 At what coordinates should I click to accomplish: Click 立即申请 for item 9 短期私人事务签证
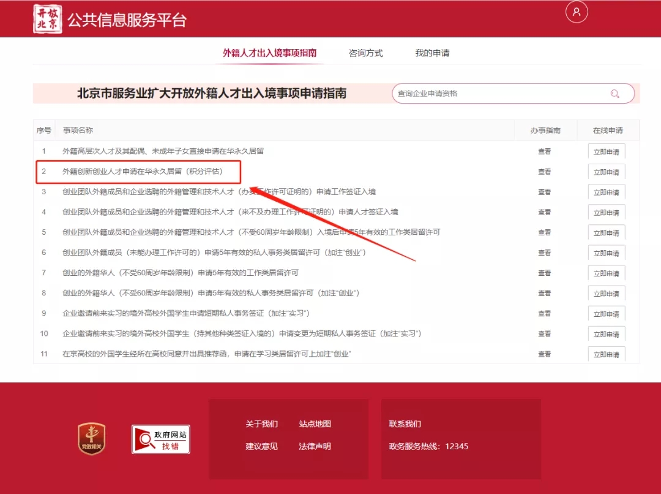[606, 313]
